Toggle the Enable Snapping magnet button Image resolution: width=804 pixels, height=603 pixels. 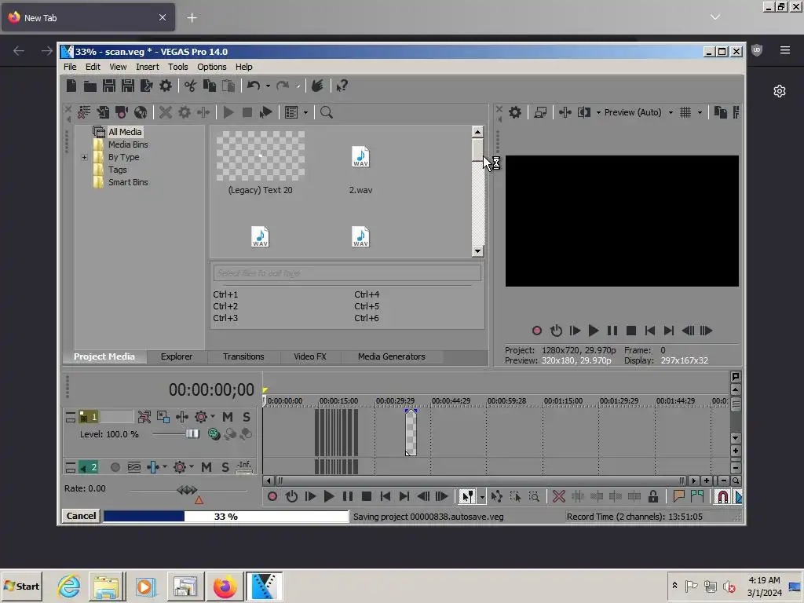click(x=722, y=496)
